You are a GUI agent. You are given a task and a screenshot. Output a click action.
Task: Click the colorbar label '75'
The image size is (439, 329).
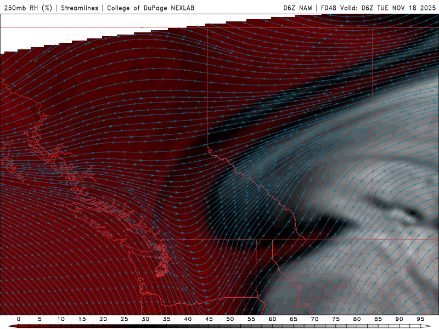pos(336,319)
